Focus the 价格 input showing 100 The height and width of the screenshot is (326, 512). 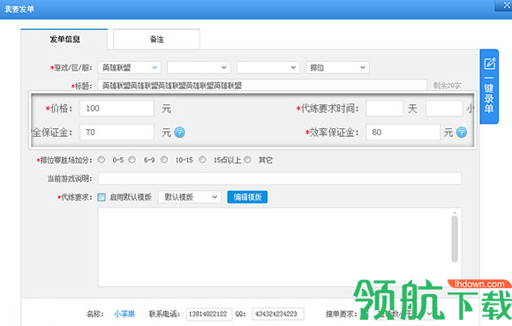coord(117,108)
